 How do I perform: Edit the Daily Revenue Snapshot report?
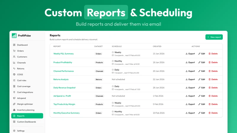tap(202, 87)
